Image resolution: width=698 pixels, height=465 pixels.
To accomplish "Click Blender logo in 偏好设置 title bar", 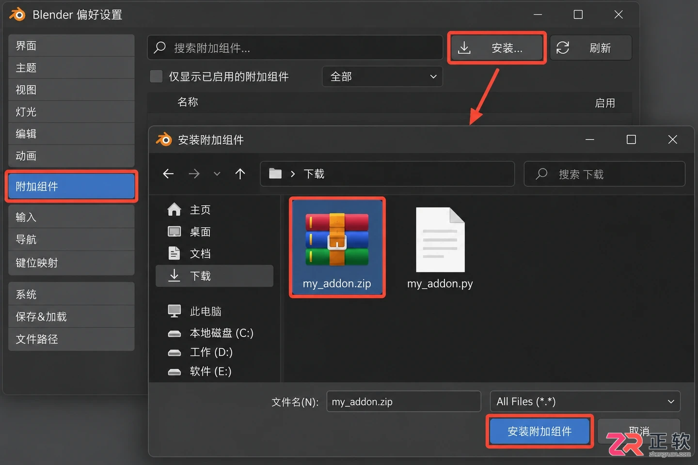I will point(17,15).
